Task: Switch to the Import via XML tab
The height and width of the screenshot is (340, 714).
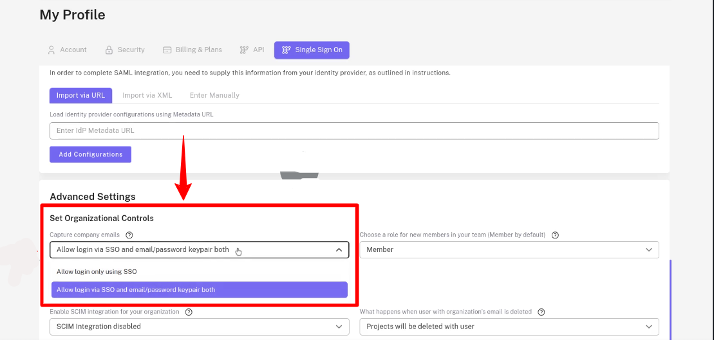Action: [x=147, y=96]
